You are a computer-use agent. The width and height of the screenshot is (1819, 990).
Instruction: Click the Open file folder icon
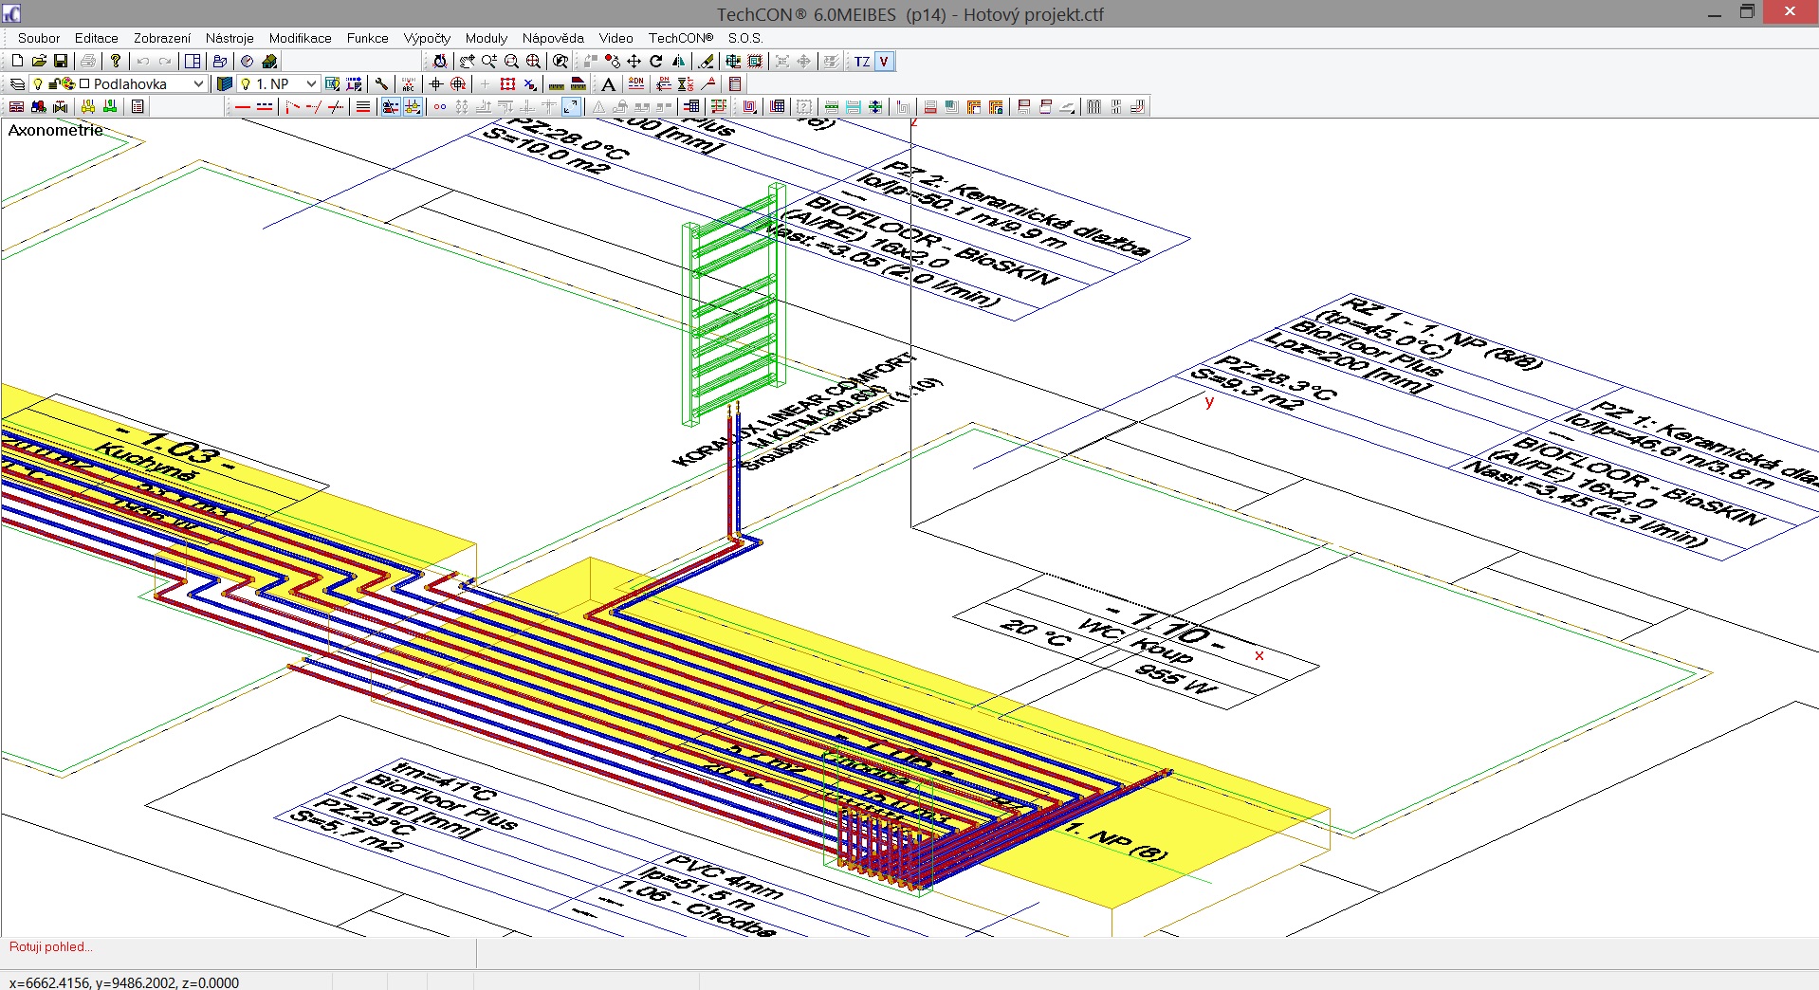pyautogui.click(x=39, y=62)
